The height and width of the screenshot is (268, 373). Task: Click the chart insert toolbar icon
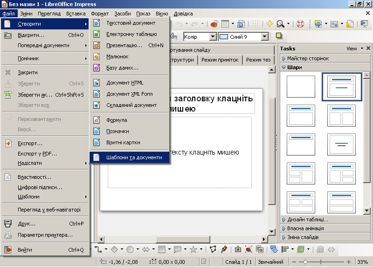click(214, 24)
